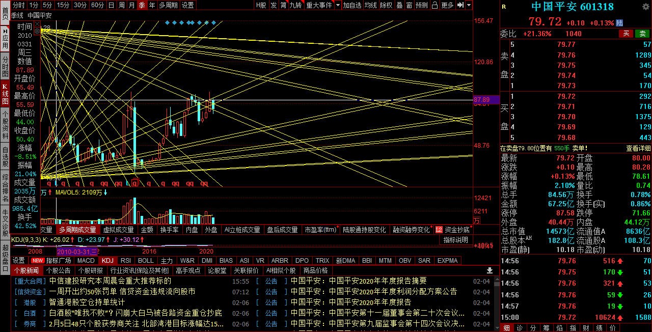Open 重大事件 events menu

point(319,5)
